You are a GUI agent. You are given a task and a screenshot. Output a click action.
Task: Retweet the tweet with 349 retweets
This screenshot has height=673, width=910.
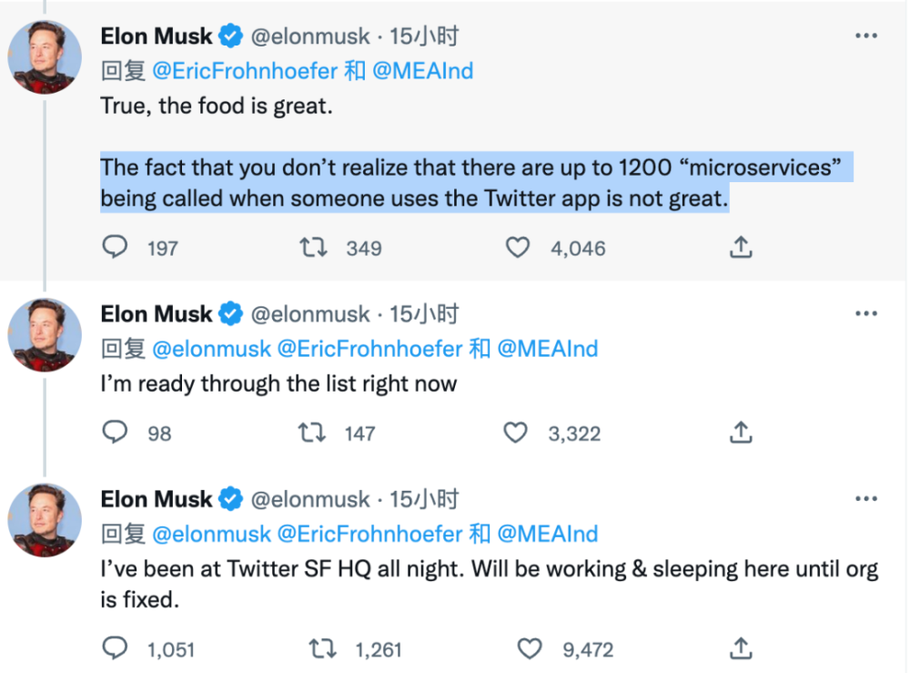[313, 248]
